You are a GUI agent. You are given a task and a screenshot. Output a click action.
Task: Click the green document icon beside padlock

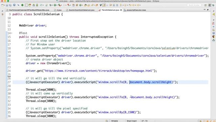(37, 5)
